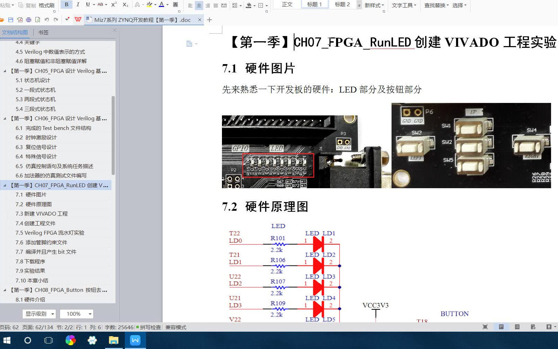The height and width of the screenshot is (349, 558).
Task: Undo the last edit
Action: (x=47, y=20)
